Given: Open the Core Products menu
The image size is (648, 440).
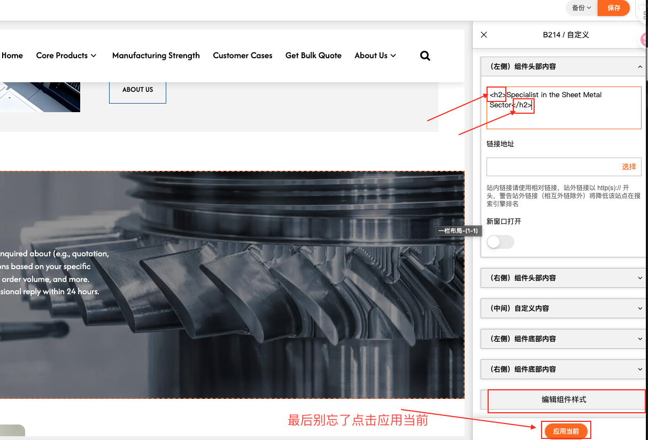Looking at the screenshot, I should (x=66, y=56).
